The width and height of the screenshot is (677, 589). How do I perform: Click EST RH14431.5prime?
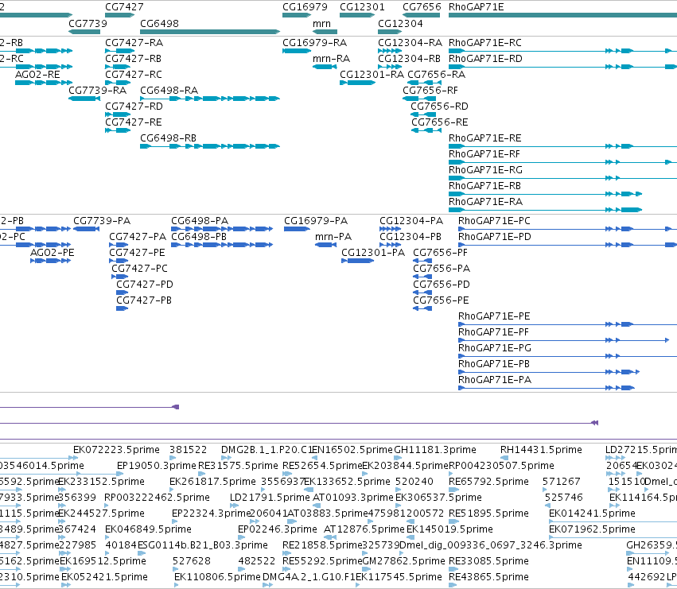coord(541,450)
